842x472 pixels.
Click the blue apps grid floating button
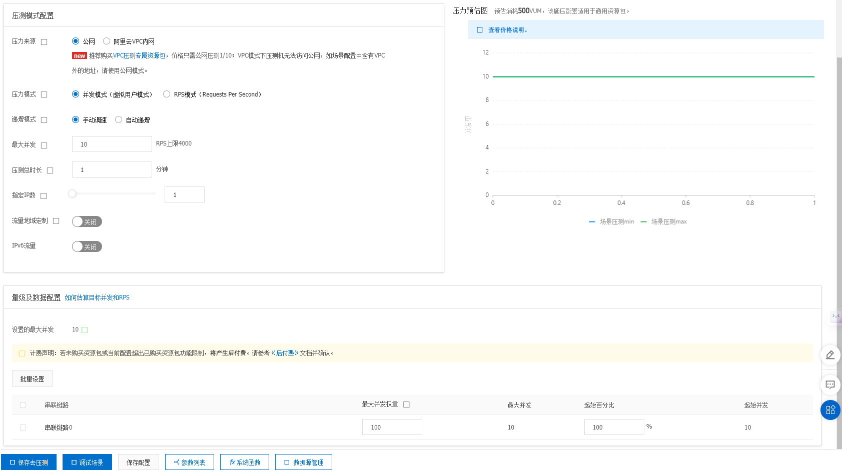(830, 410)
